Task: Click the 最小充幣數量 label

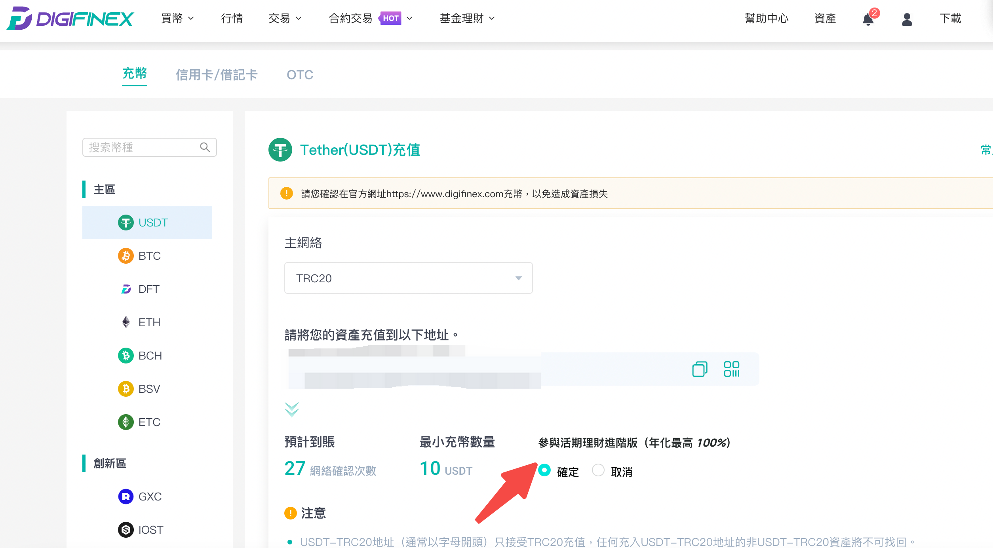Action: click(457, 442)
